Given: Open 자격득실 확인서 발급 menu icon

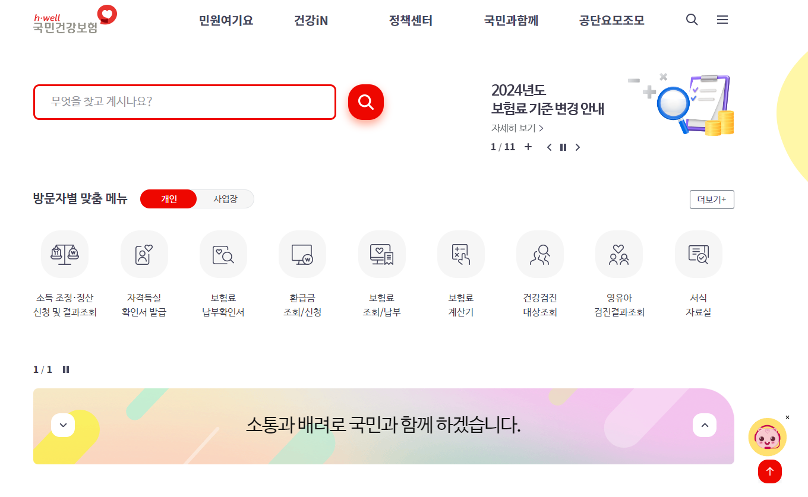Looking at the screenshot, I should (144, 254).
